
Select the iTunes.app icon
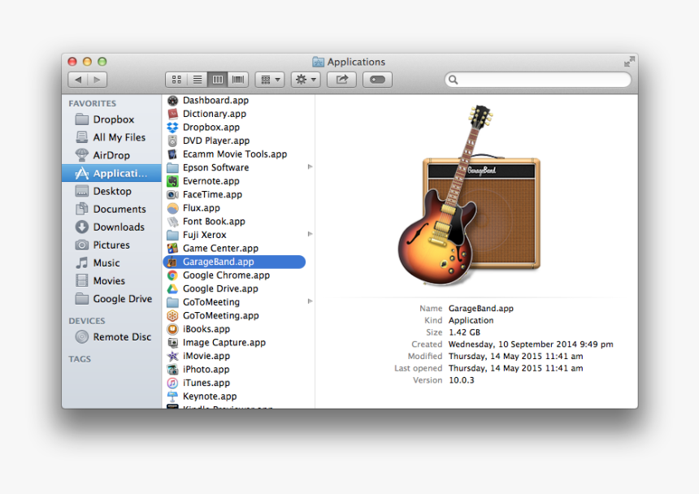coord(172,383)
